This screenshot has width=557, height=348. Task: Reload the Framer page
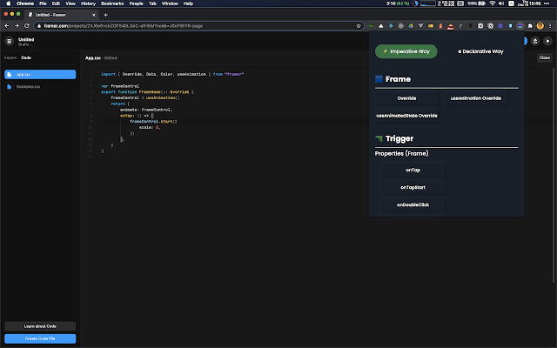27,25
